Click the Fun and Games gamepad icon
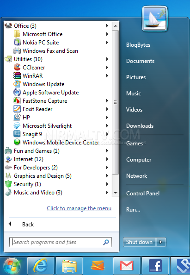 pos(8,150)
